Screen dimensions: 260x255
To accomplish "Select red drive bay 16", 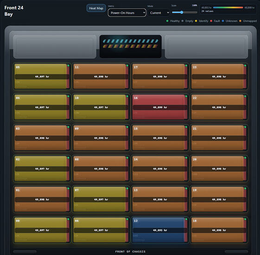I will (160, 107).
